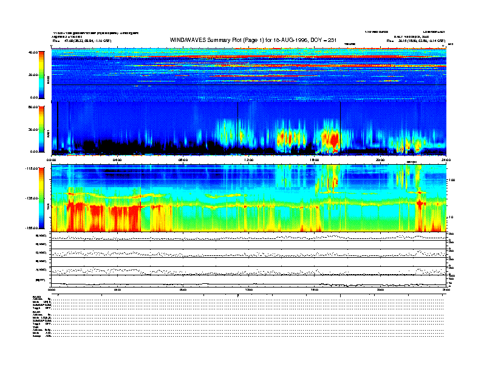
Task: Click the -135.00 label on TNR color scale
Action: 32,198
